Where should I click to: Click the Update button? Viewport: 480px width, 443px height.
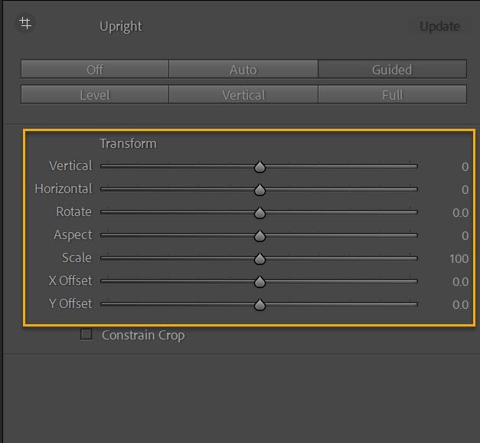[x=439, y=27]
